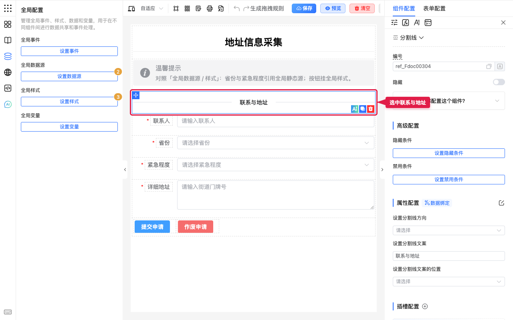Click the 保存 save button
Image resolution: width=513 pixels, height=320 pixels.
point(304,8)
